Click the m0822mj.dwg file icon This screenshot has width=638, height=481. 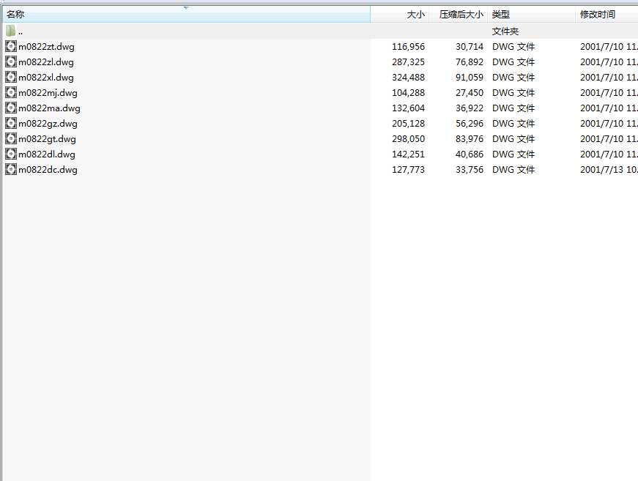coord(11,93)
